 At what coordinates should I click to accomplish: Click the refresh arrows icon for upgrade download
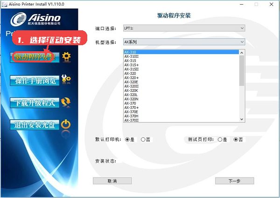click(x=66, y=102)
